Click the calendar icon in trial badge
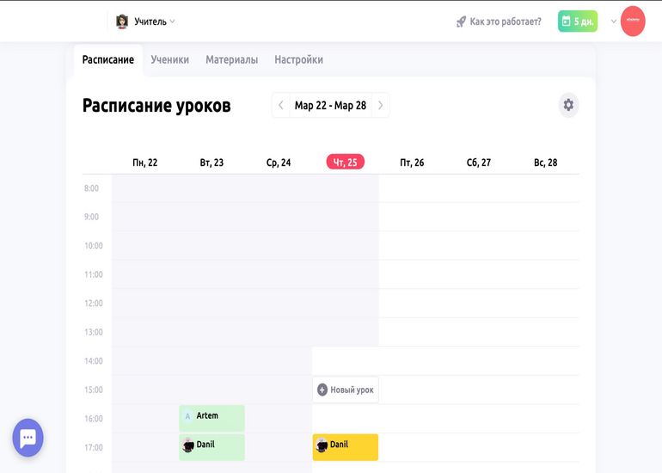The height and width of the screenshot is (473, 662). tap(566, 21)
